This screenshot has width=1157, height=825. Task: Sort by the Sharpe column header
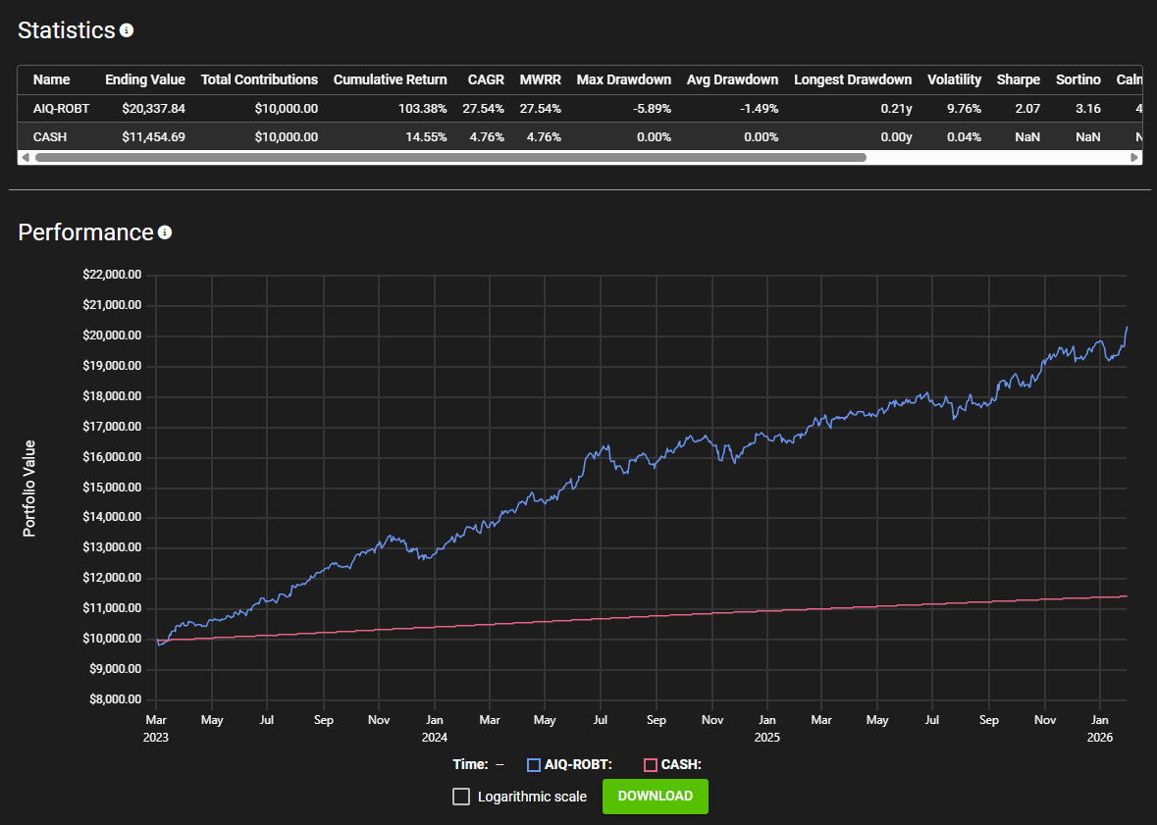click(x=1019, y=79)
